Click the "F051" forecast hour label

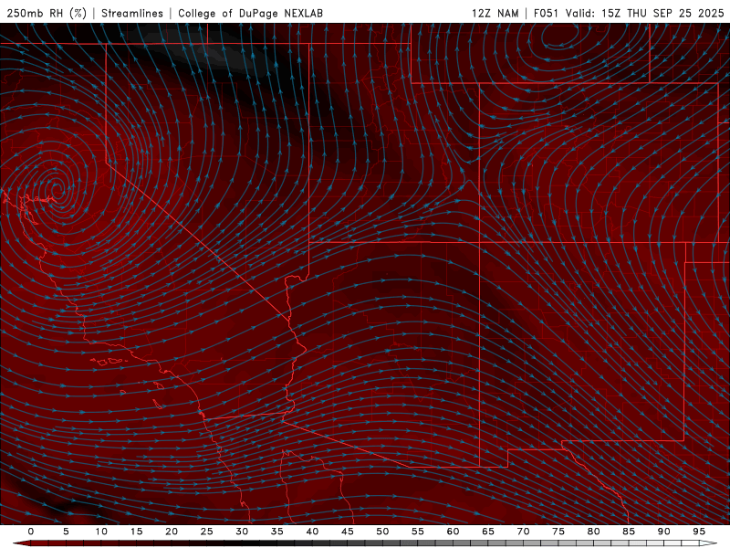pos(547,13)
